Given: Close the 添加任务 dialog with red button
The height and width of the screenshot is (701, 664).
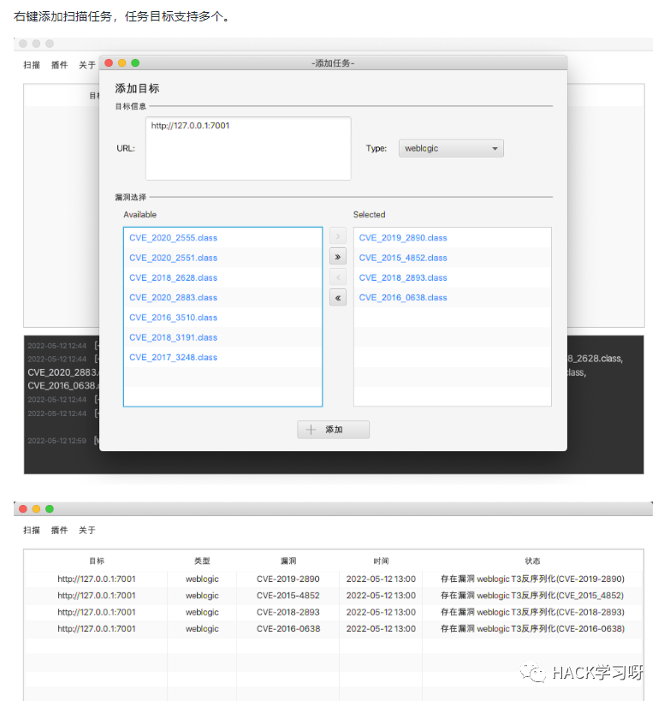Looking at the screenshot, I should coord(109,63).
